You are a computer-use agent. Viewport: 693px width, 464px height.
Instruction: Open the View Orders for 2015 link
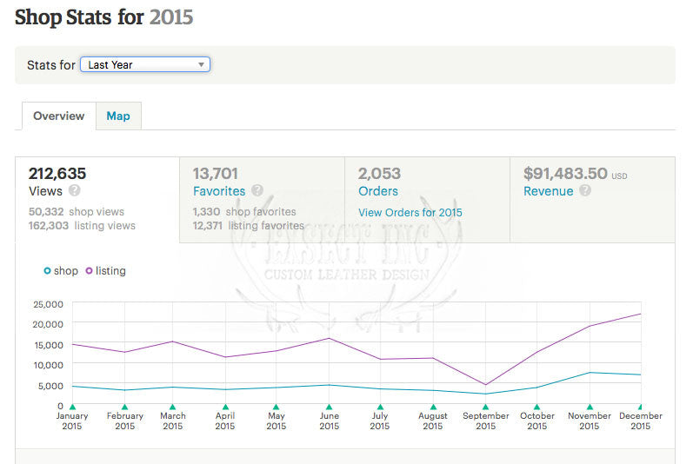point(410,213)
